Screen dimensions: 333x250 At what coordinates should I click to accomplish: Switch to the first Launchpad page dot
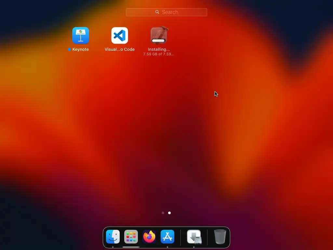point(163,213)
